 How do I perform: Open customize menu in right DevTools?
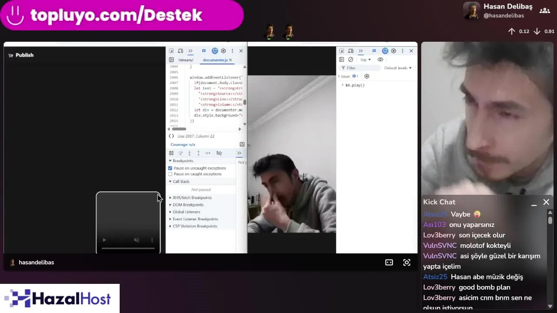(403, 51)
